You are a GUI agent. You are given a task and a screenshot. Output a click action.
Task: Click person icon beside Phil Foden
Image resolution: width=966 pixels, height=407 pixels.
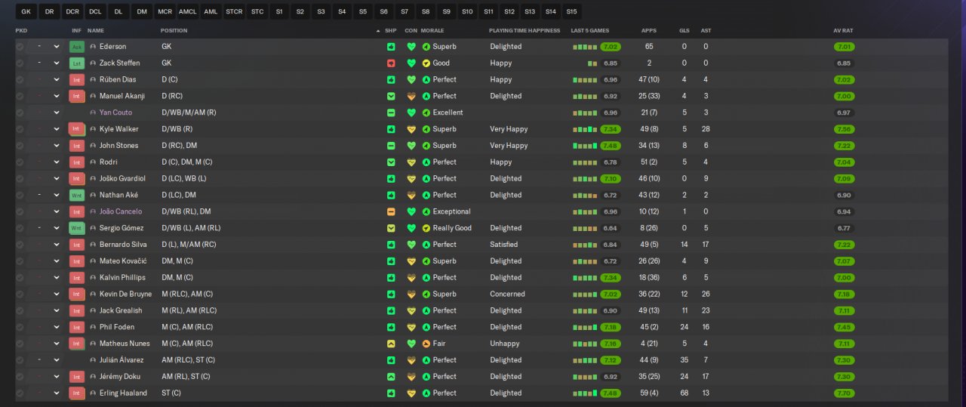pos(93,327)
